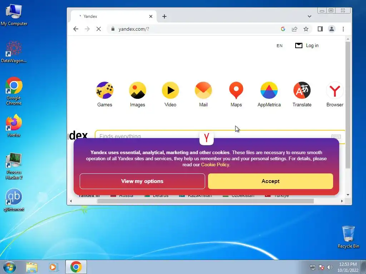Open Windows Start menu orb
366x274 pixels.
[9, 267]
